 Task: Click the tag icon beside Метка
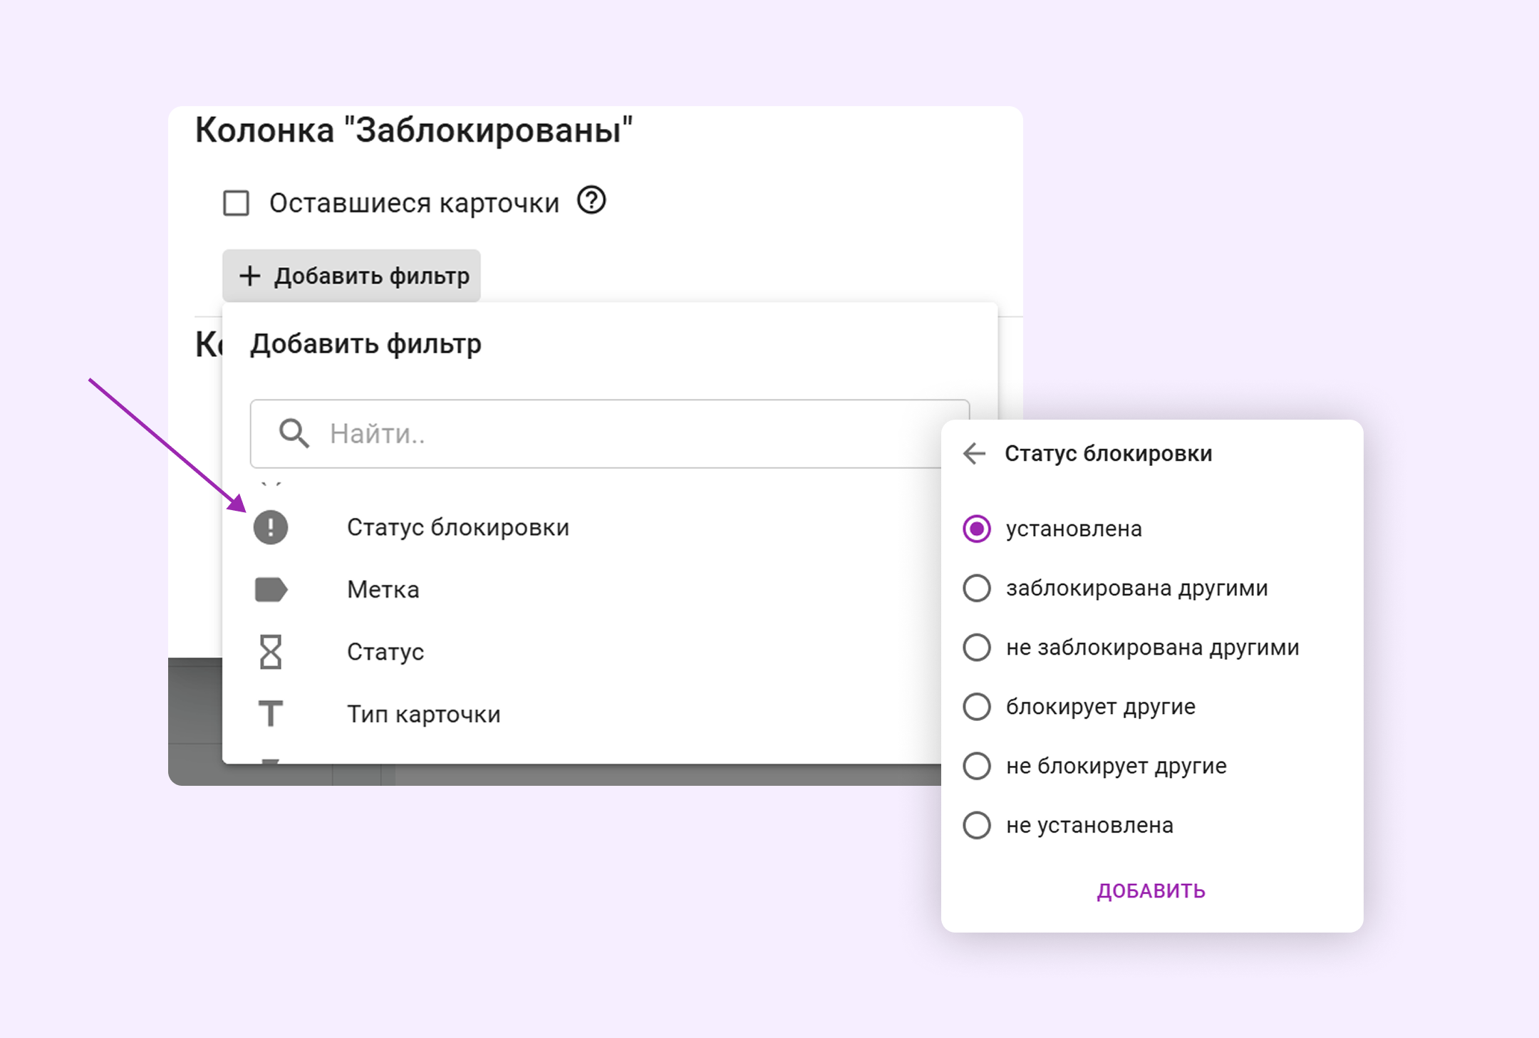[271, 590]
